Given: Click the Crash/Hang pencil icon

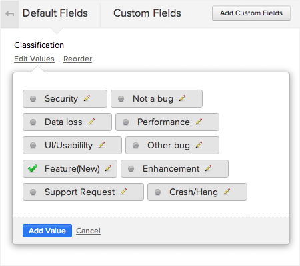Looking at the screenshot, I should pos(227,192).
